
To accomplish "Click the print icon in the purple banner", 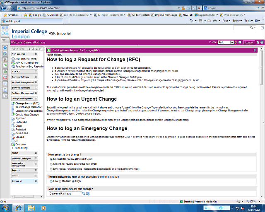I will tap(262, 42).
